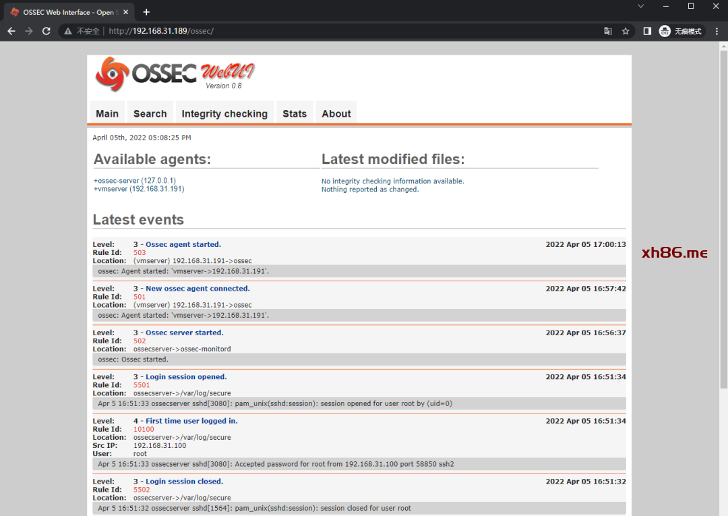The image size is (728, 516).
Task: Open the three-dot browser menu
Action: pos(715,31)
